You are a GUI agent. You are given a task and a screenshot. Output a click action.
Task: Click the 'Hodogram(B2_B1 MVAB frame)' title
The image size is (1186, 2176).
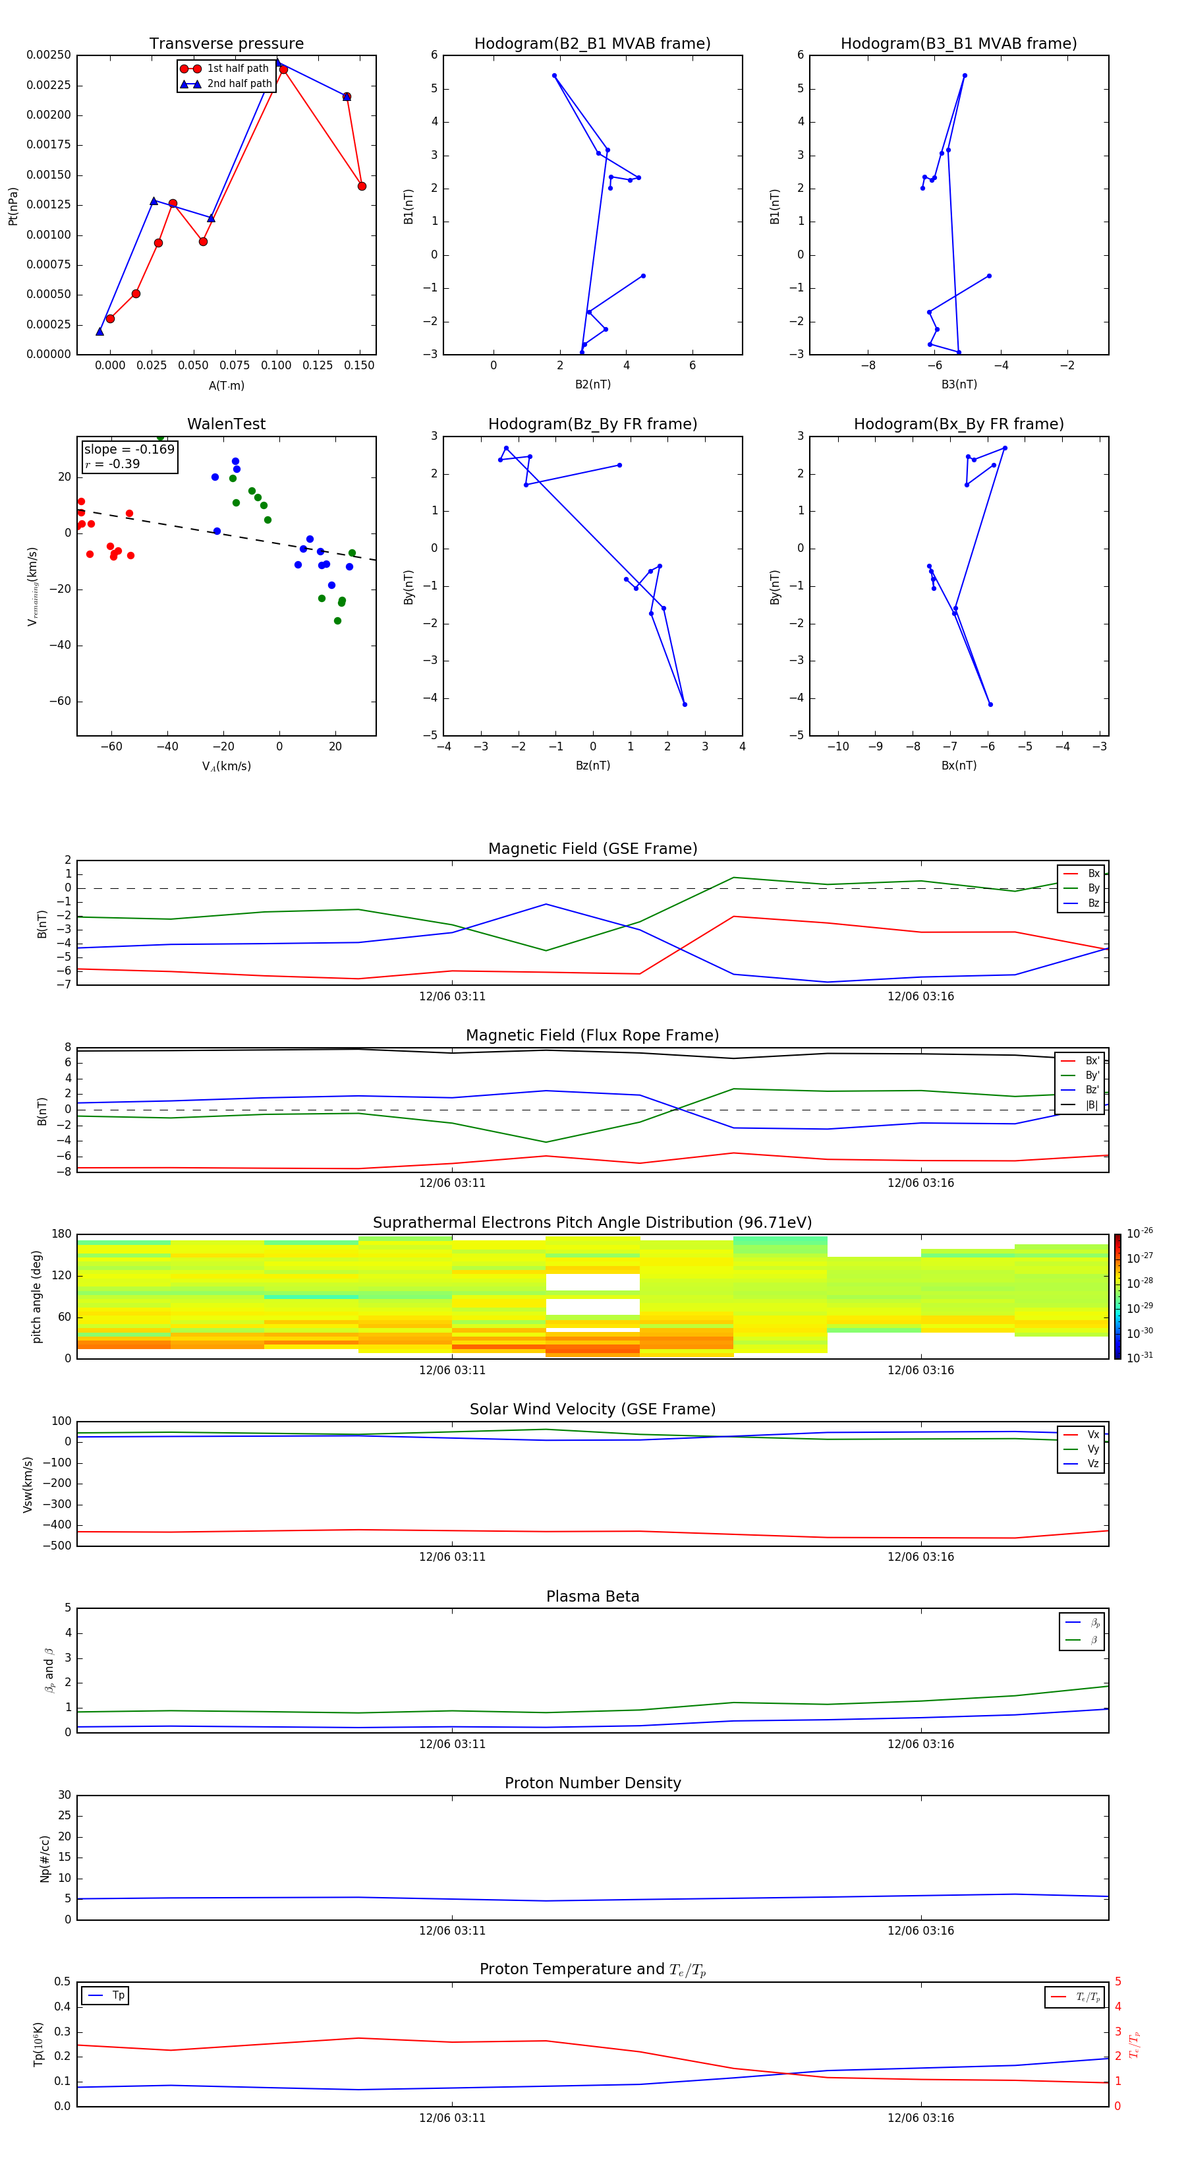592,44
